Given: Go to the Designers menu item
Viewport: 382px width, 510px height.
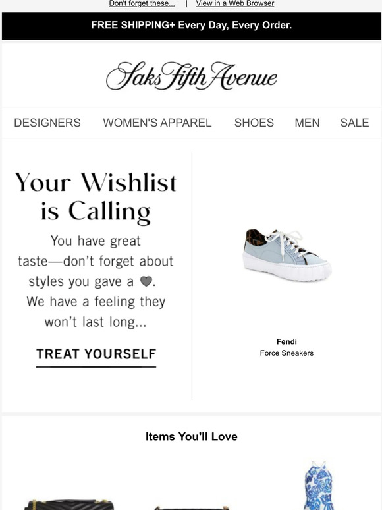Looking at the screenshot, I should click(x=47, y=123).
